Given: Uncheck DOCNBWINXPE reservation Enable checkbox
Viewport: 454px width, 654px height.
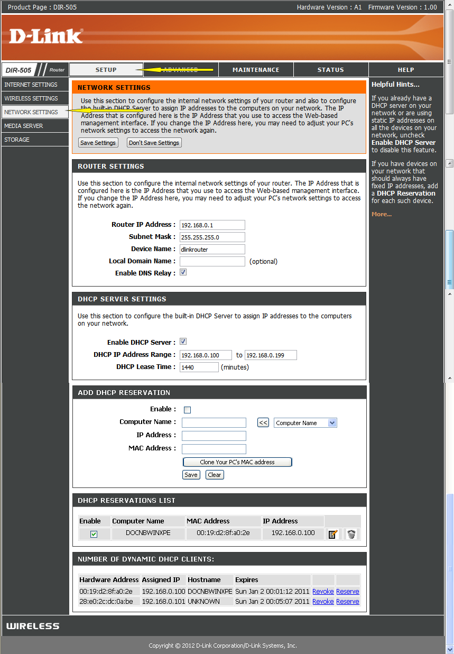Looking at the screenshot, I should pos(94,534).
